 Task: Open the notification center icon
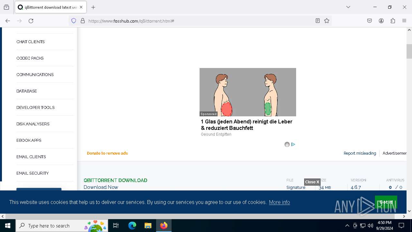pos(401,226)
